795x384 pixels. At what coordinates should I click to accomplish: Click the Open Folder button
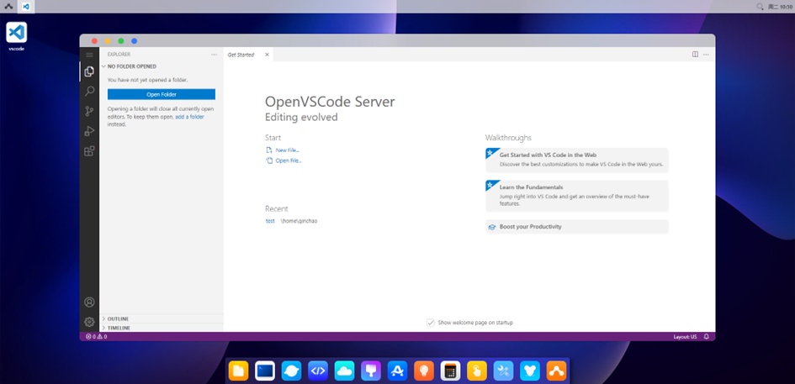[x=162, y=94]
